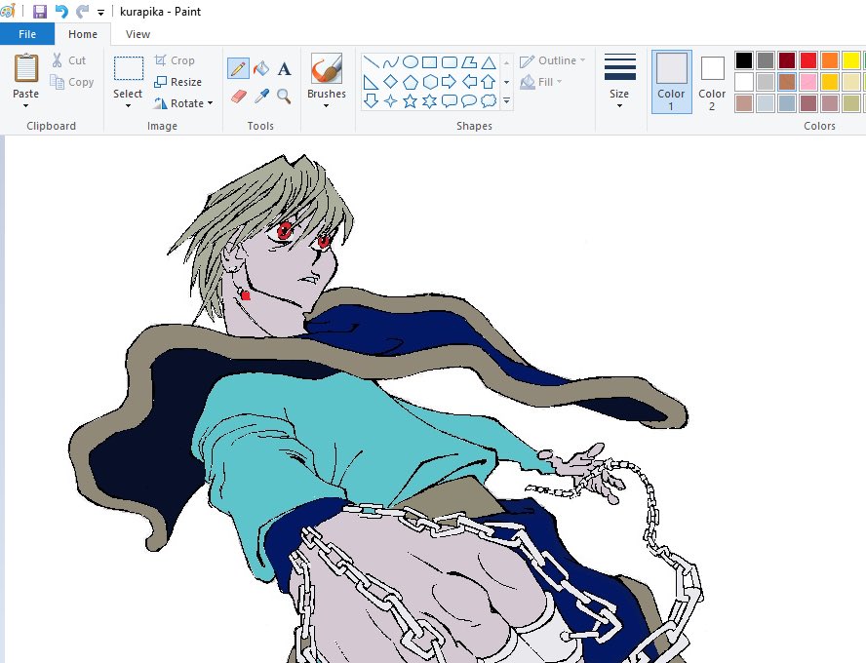
Task: Select the Magnifier tool
Action: tap(284, 97)
